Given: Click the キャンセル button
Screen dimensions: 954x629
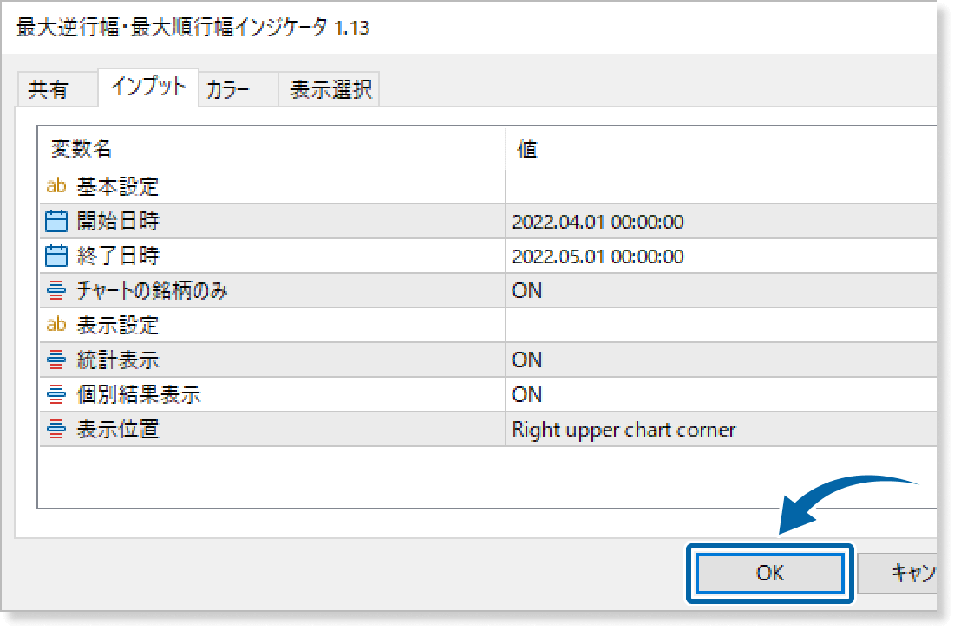Looking at the screenshot, I should (x=900, y=573).
